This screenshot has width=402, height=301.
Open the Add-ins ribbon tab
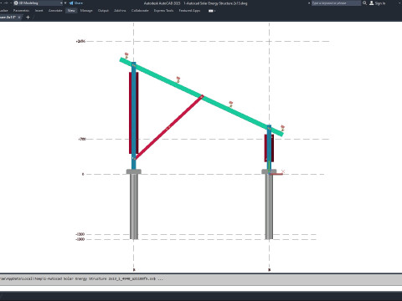(120, 10)
